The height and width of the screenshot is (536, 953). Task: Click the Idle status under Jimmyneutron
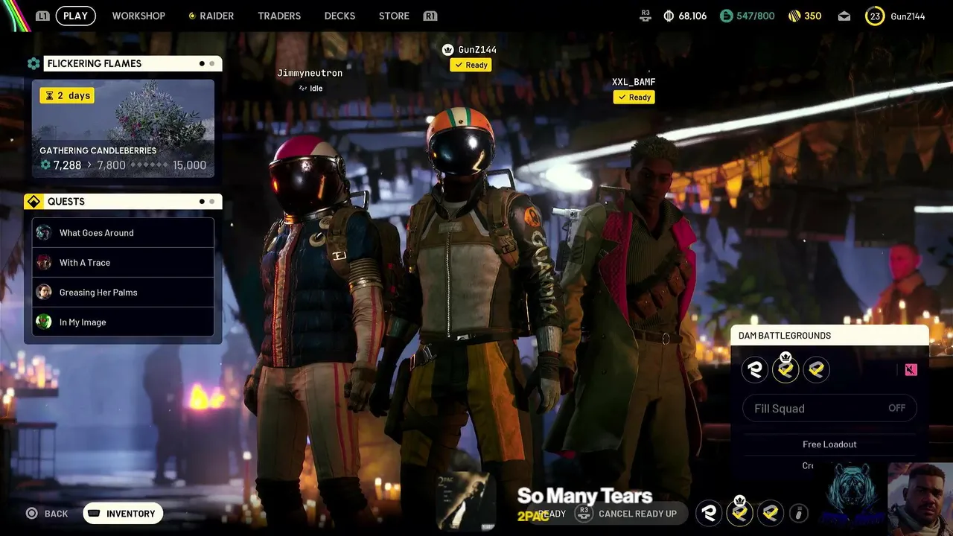coord(310,89)
